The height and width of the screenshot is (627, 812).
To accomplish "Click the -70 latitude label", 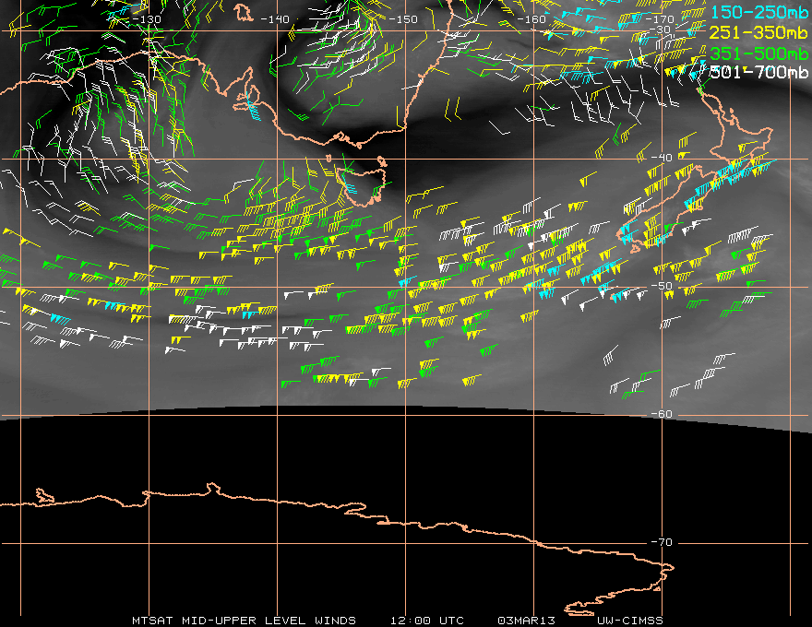I will click(662, 542).
